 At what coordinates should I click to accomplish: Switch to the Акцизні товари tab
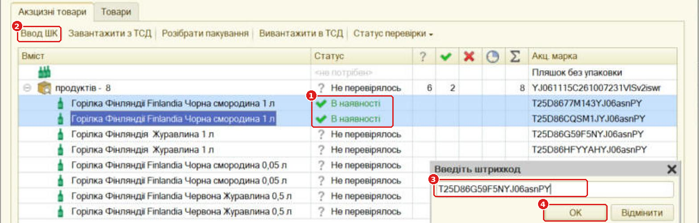52,12
